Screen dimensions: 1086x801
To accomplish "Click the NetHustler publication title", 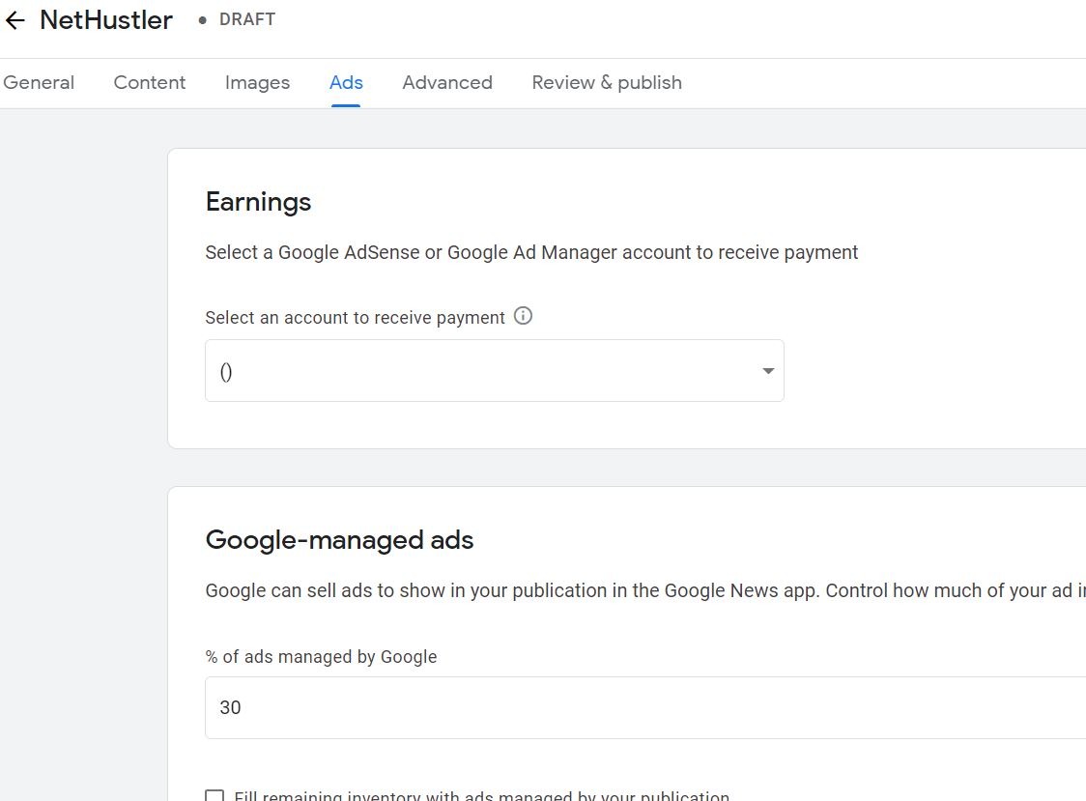I will pyautogui.click(x=106, y=20).
